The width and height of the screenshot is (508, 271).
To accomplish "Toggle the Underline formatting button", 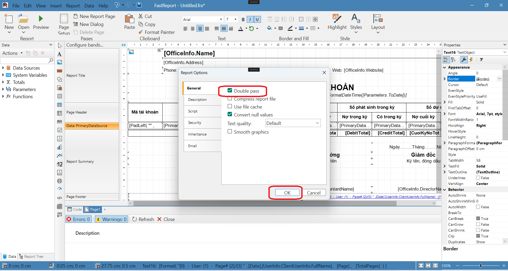I will (257, 20).
